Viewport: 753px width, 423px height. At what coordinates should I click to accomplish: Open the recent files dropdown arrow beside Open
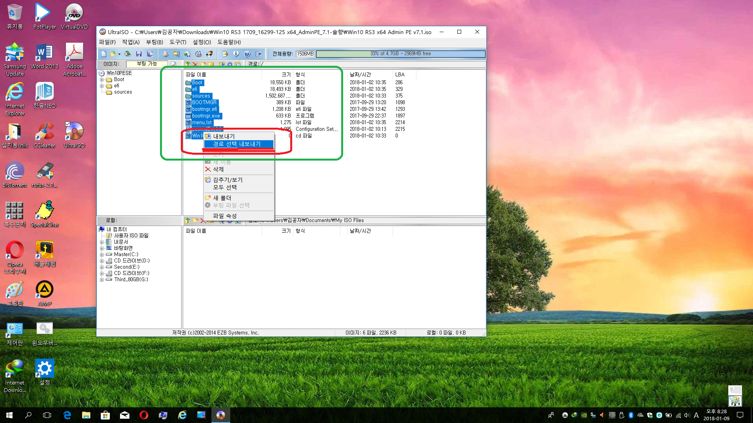pos(119,54)
